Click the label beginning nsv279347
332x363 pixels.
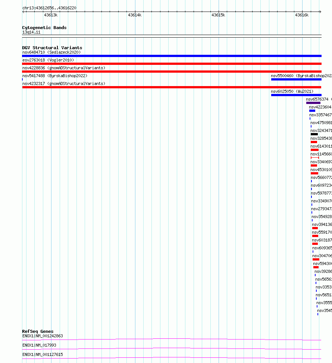click(322, 209)
